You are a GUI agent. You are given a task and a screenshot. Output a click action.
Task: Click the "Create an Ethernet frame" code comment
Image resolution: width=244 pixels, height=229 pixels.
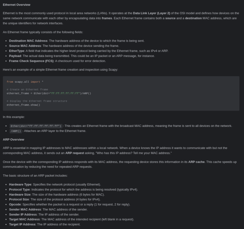coord(27,89)
